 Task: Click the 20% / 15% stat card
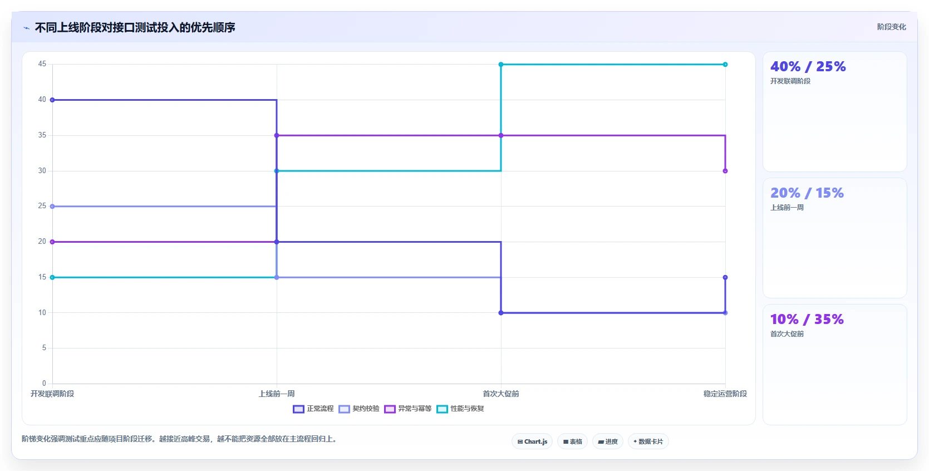(834, 238)
